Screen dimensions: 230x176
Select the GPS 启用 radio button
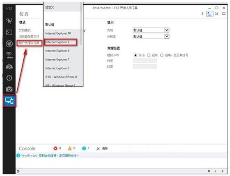coord(148,55)
